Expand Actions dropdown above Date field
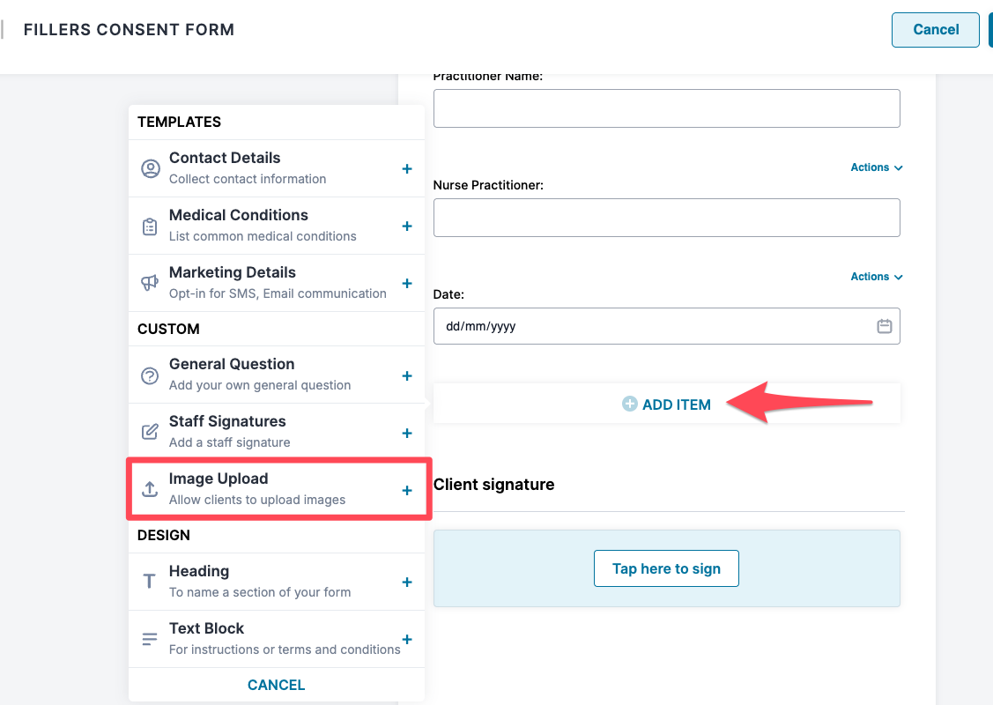The height and width of the screenshot is (705, 993). [877, 277]
